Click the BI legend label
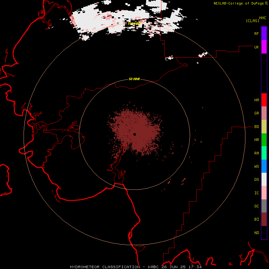The height and width of the screenshot is (269, 269). (256, 219)
